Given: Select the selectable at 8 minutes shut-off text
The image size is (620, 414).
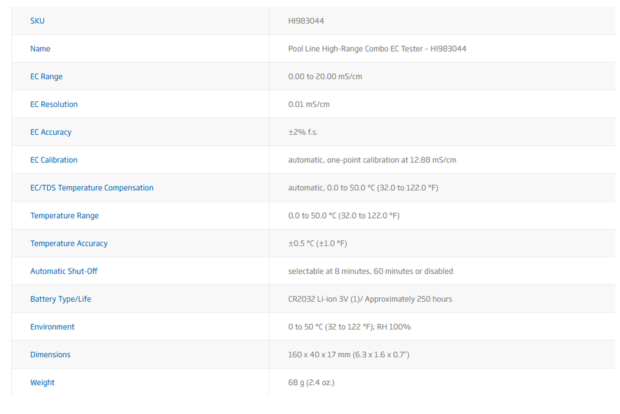Looking at the screenshot, I should coord(371,271).
